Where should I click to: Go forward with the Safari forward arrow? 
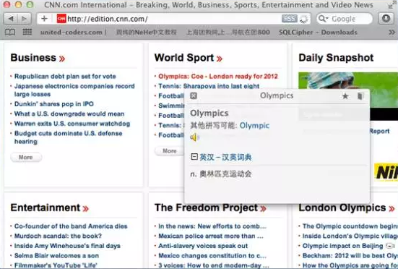click(25, 19)
